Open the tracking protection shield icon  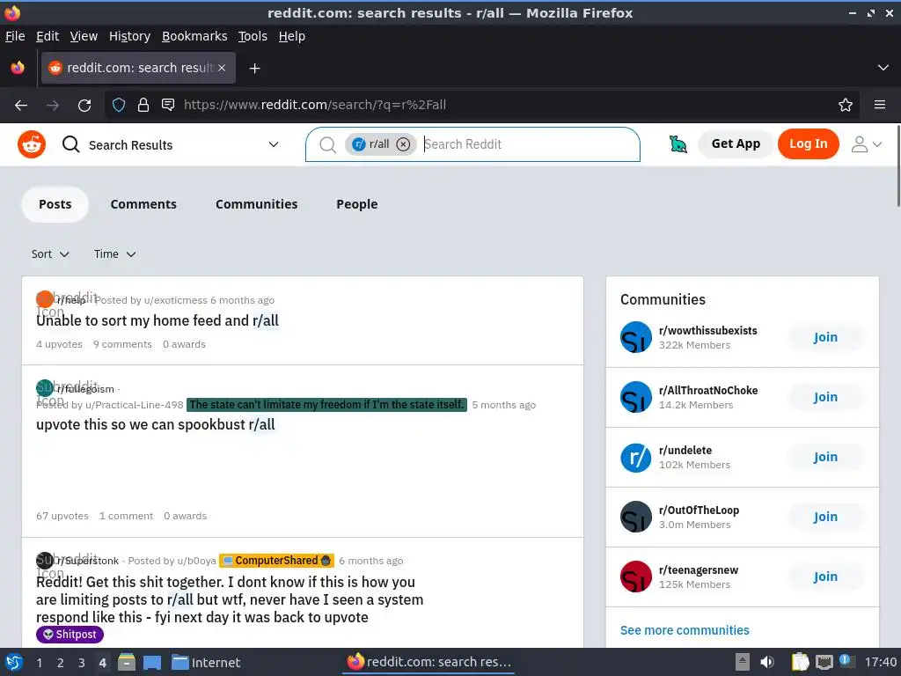119,106
